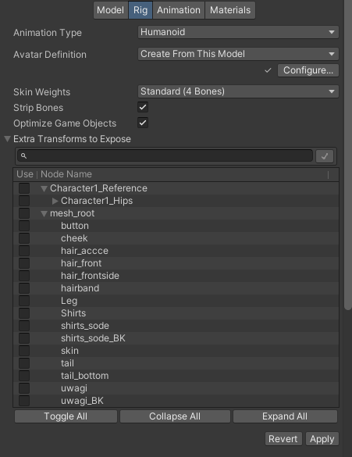Toggle the Optimize Game Objects checkbox
The image size is (352, 457).
coord(143,123)
